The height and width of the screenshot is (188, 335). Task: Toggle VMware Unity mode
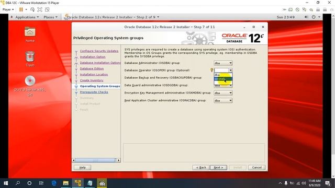[x=47, y=9]
